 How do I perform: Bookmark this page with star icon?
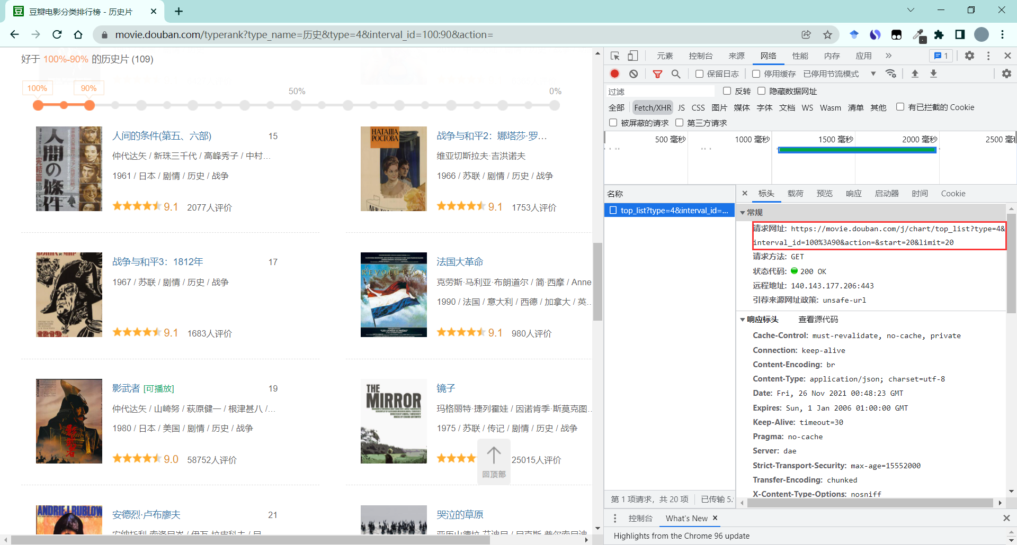point(827,34)
